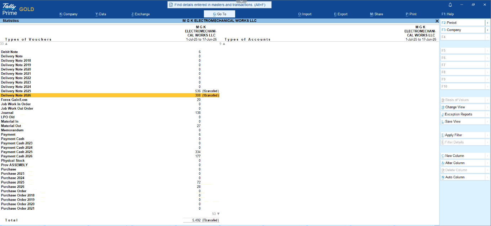The image size is (491, 226).
Task: Click the down arrow showing 53 more
Action: 218,214
